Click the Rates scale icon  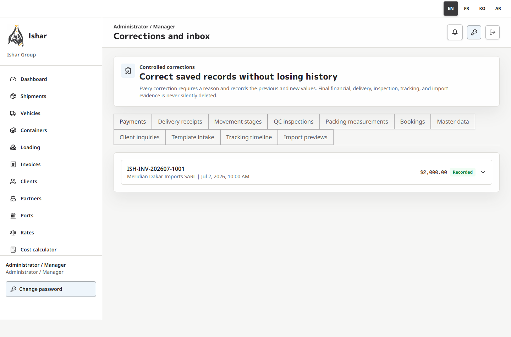click(13, 233)
